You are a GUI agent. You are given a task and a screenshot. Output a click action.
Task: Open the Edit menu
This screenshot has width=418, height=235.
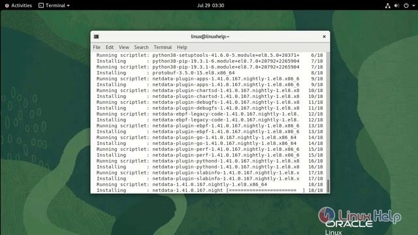(x=110, y=47)
